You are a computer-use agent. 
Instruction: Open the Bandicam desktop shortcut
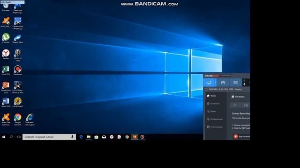click(x=18, y=70)
